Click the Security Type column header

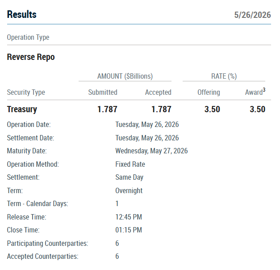click(x=26, y=93)
